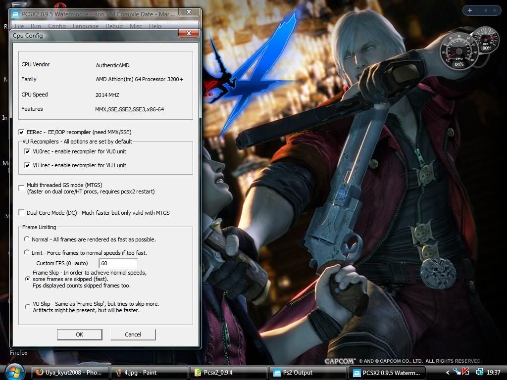Screen dimensions: 507x380
Task: Focus the Custom FPS input field
Action: tap(118, 263)
